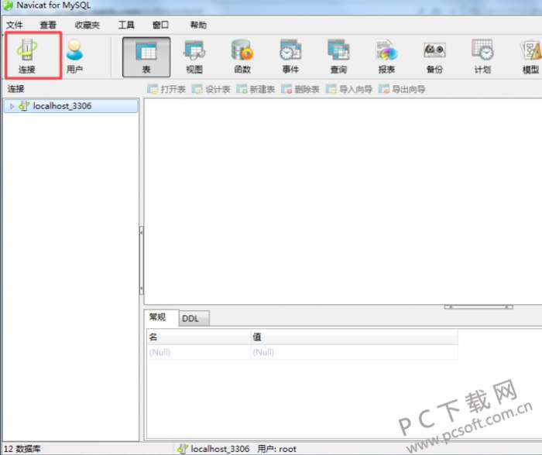The height and width of the screenshot is (455, 542).
Task: Click the 12 数据库 status bar text
Action: point(22,449)
